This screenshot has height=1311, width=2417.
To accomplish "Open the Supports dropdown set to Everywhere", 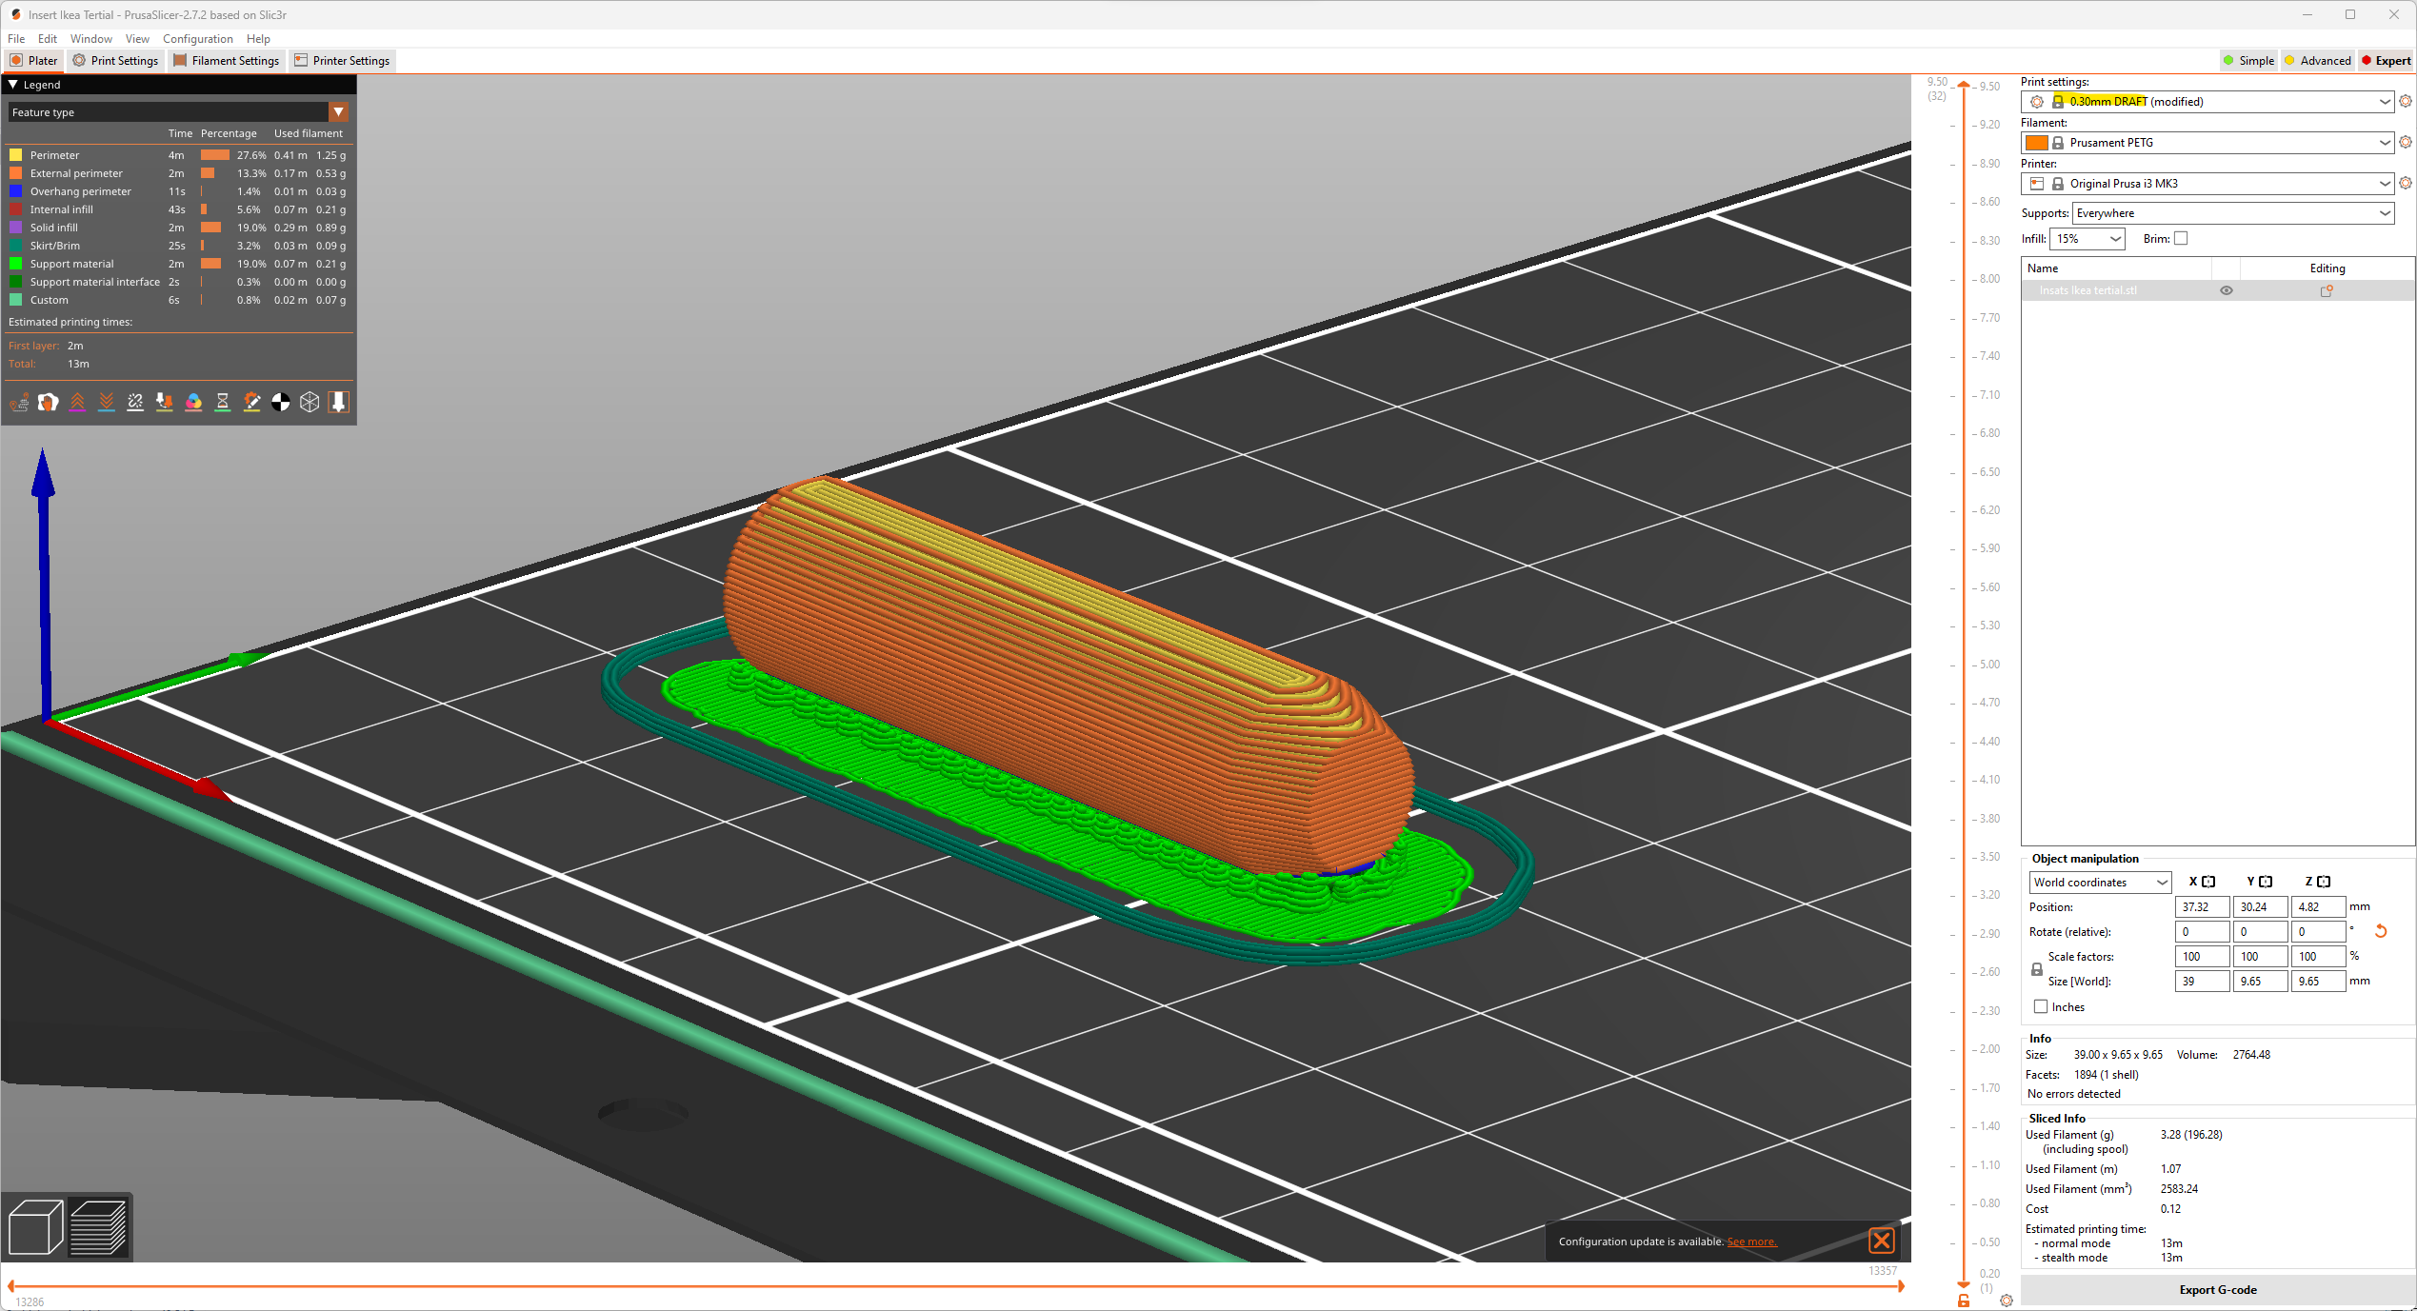I will (2232, 213).
